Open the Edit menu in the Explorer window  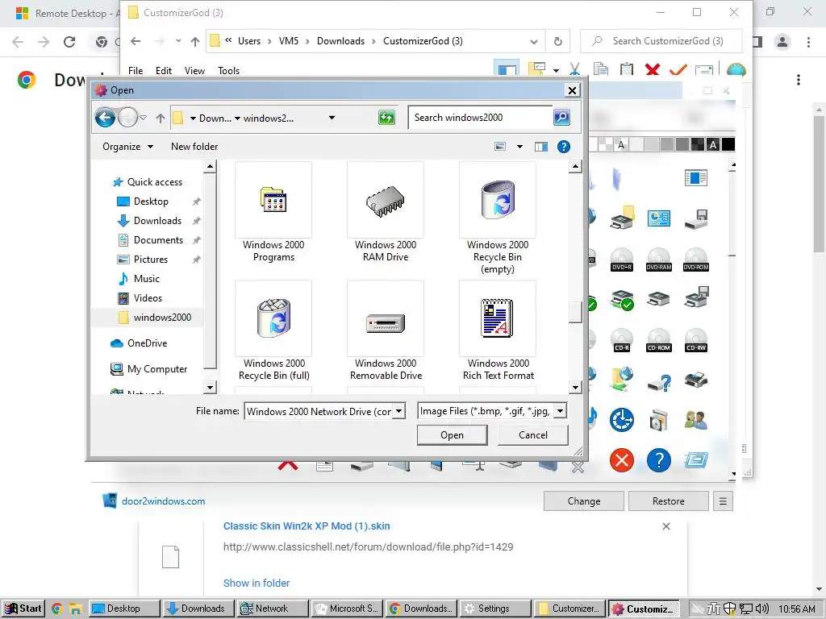pos(163,71)
